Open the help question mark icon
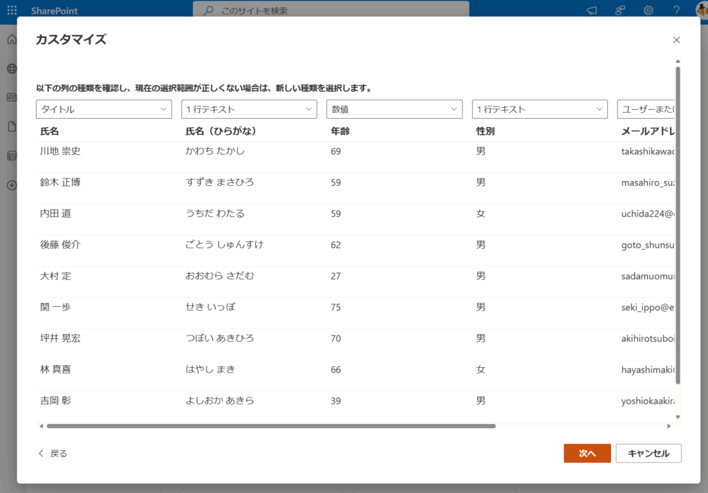This screenshot has width=708, height=493. (676, 10)
